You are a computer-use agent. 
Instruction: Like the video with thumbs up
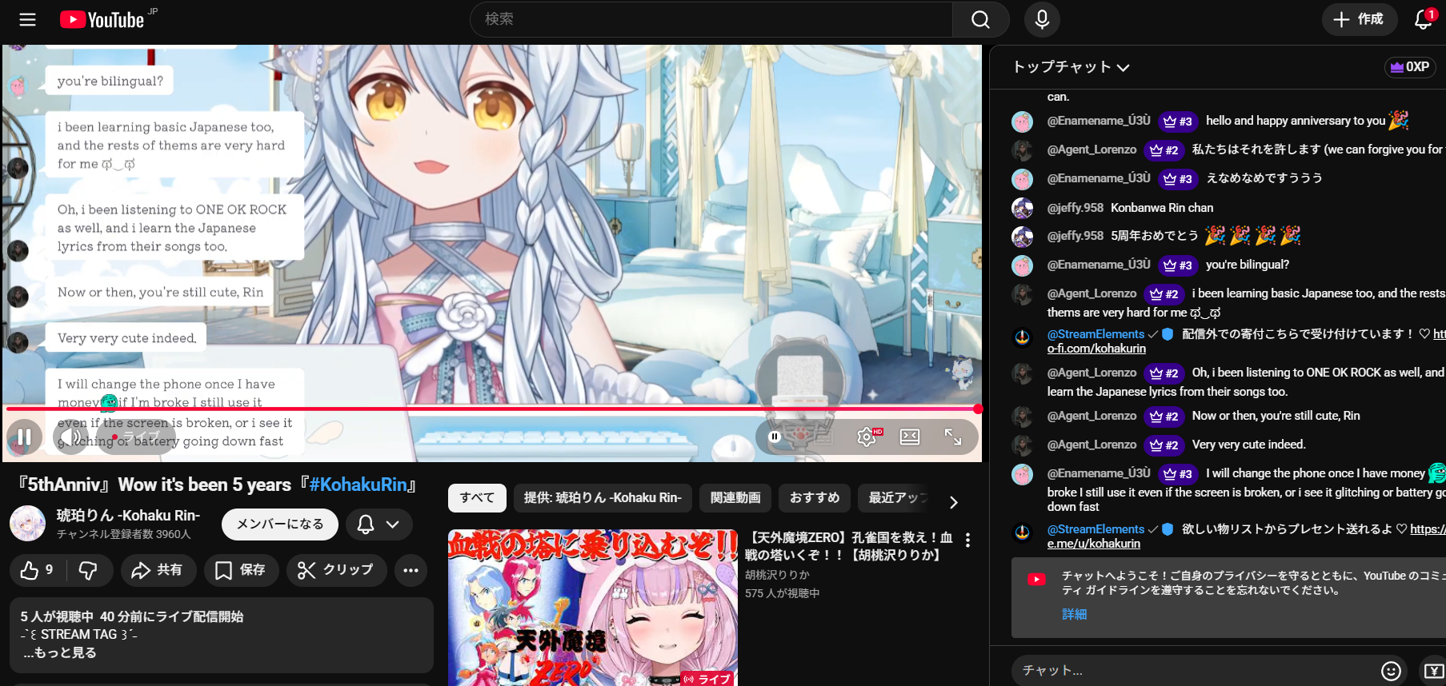coord(37,570)
